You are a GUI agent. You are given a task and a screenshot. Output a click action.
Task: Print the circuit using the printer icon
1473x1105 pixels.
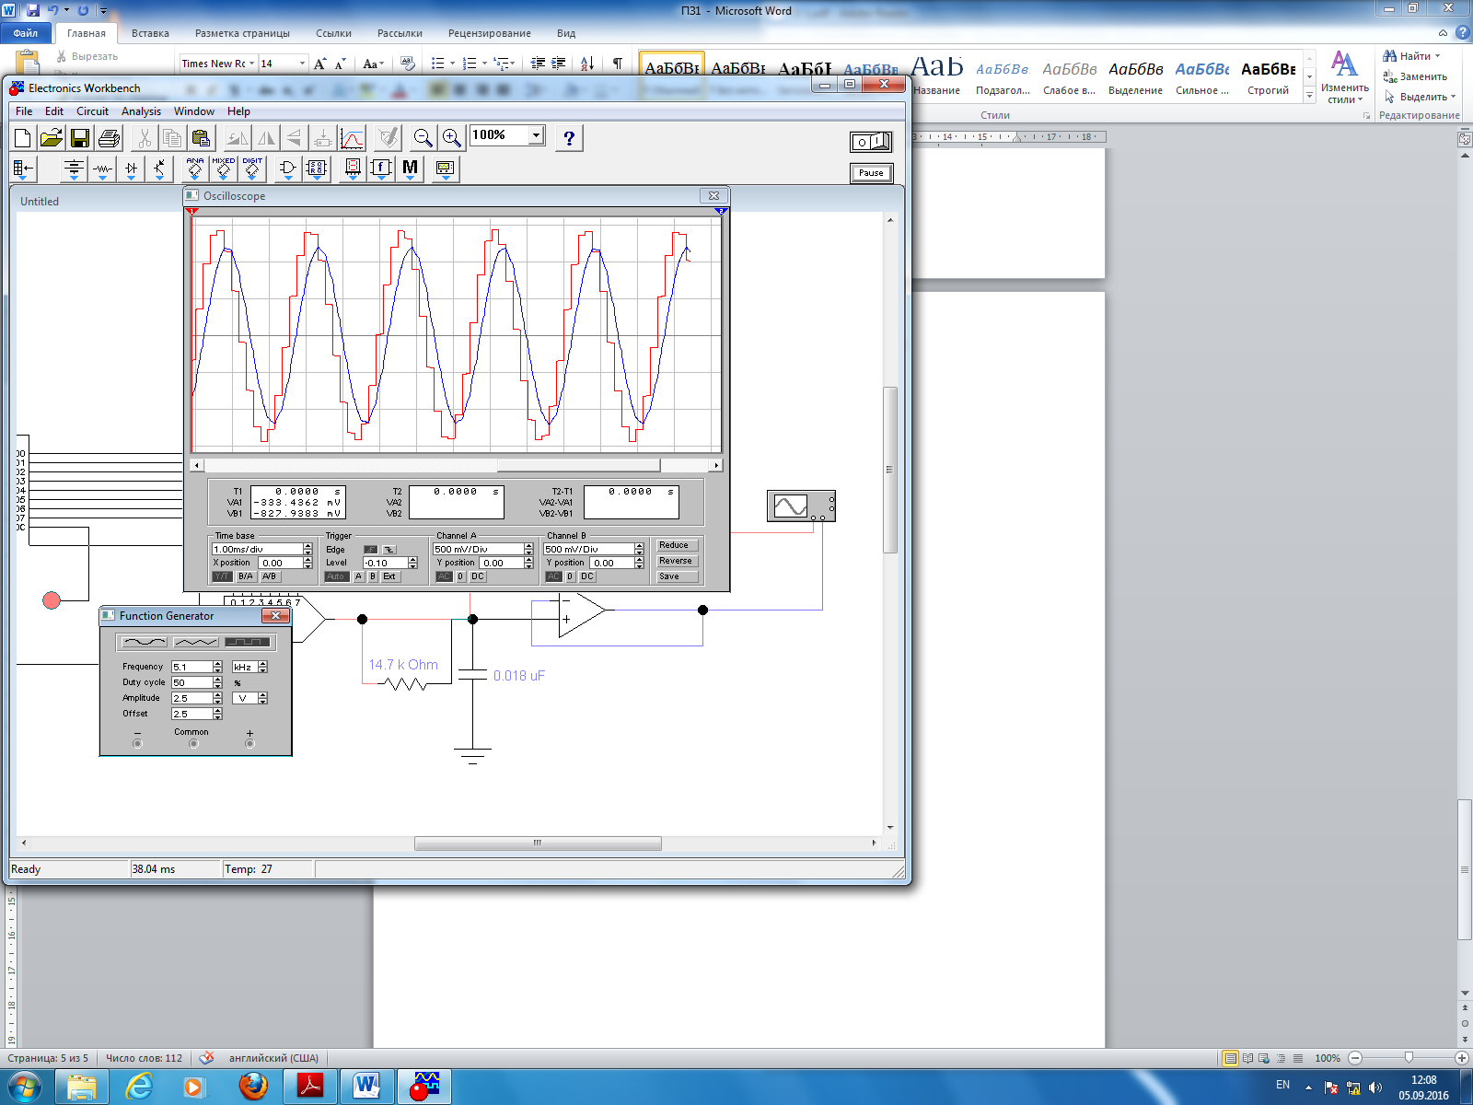coord(109,138)
